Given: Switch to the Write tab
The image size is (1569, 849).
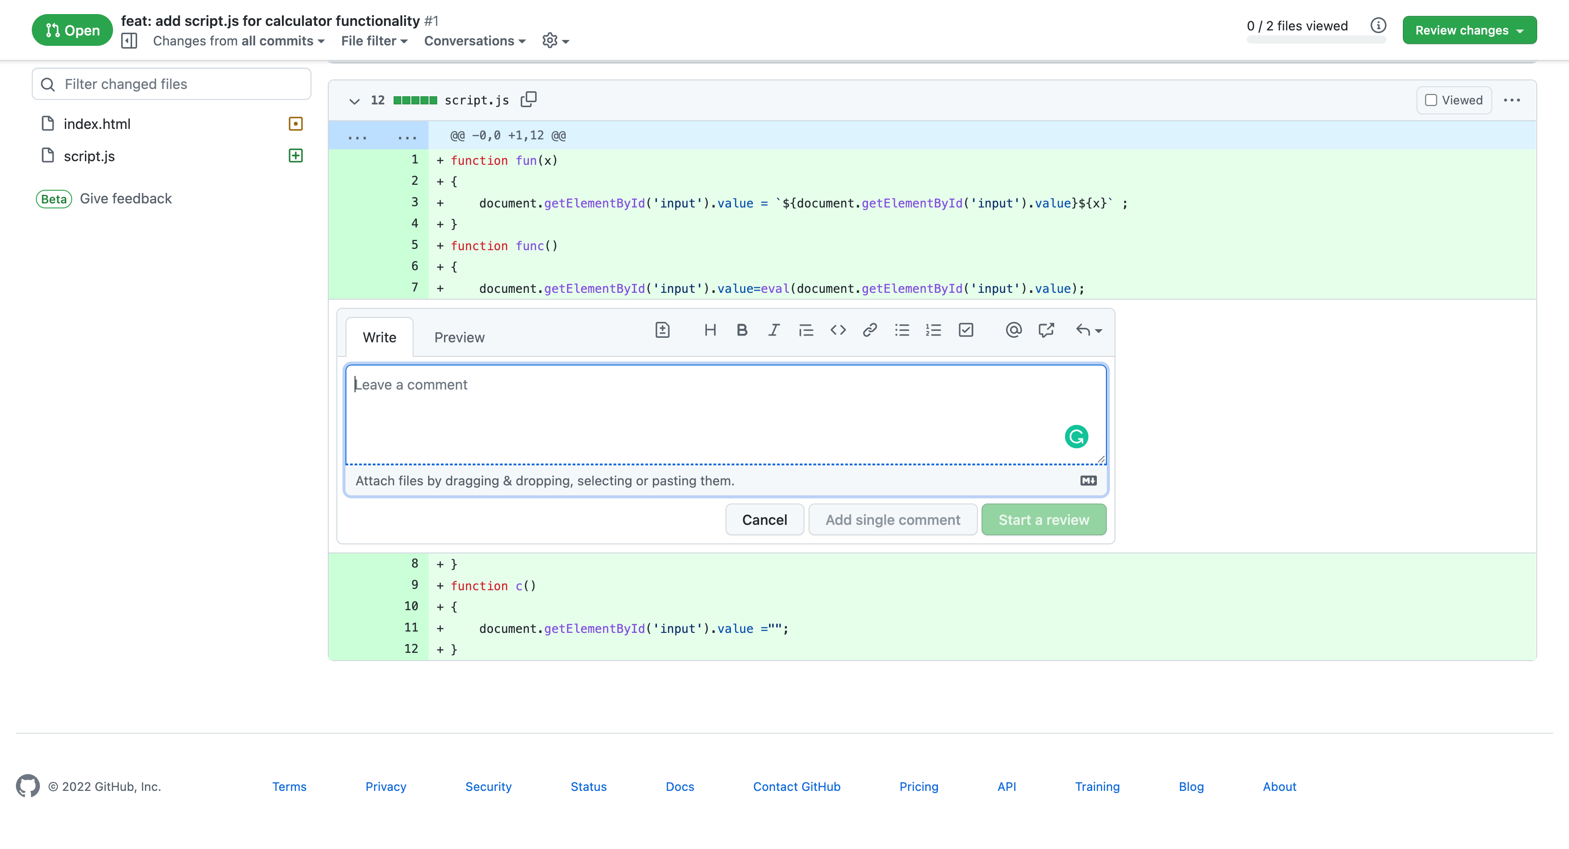Looking at the screenshot, I should click(380, 337).
